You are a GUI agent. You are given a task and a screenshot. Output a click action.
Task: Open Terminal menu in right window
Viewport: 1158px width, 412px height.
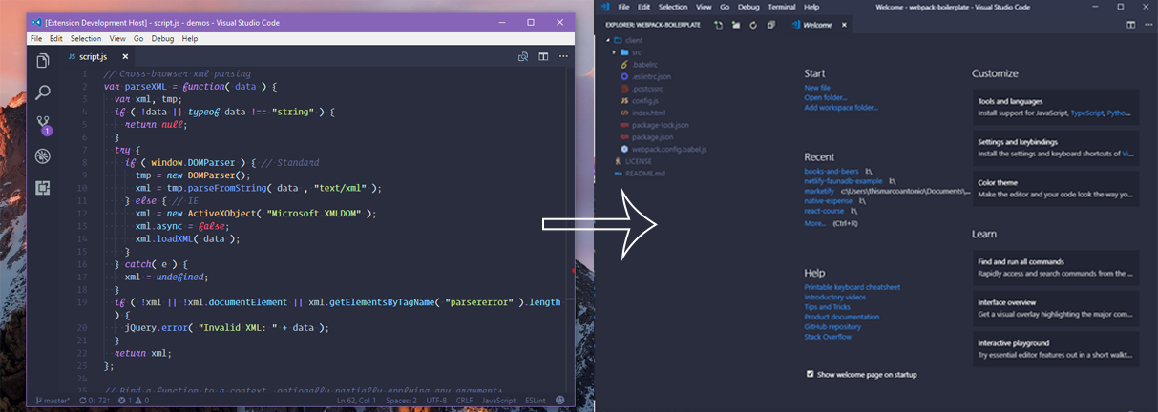(781, 7)
